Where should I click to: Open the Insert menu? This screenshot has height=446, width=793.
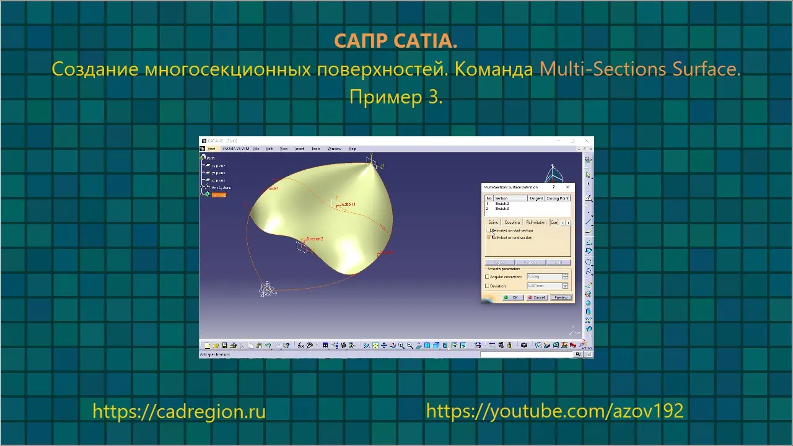[300, 149]
